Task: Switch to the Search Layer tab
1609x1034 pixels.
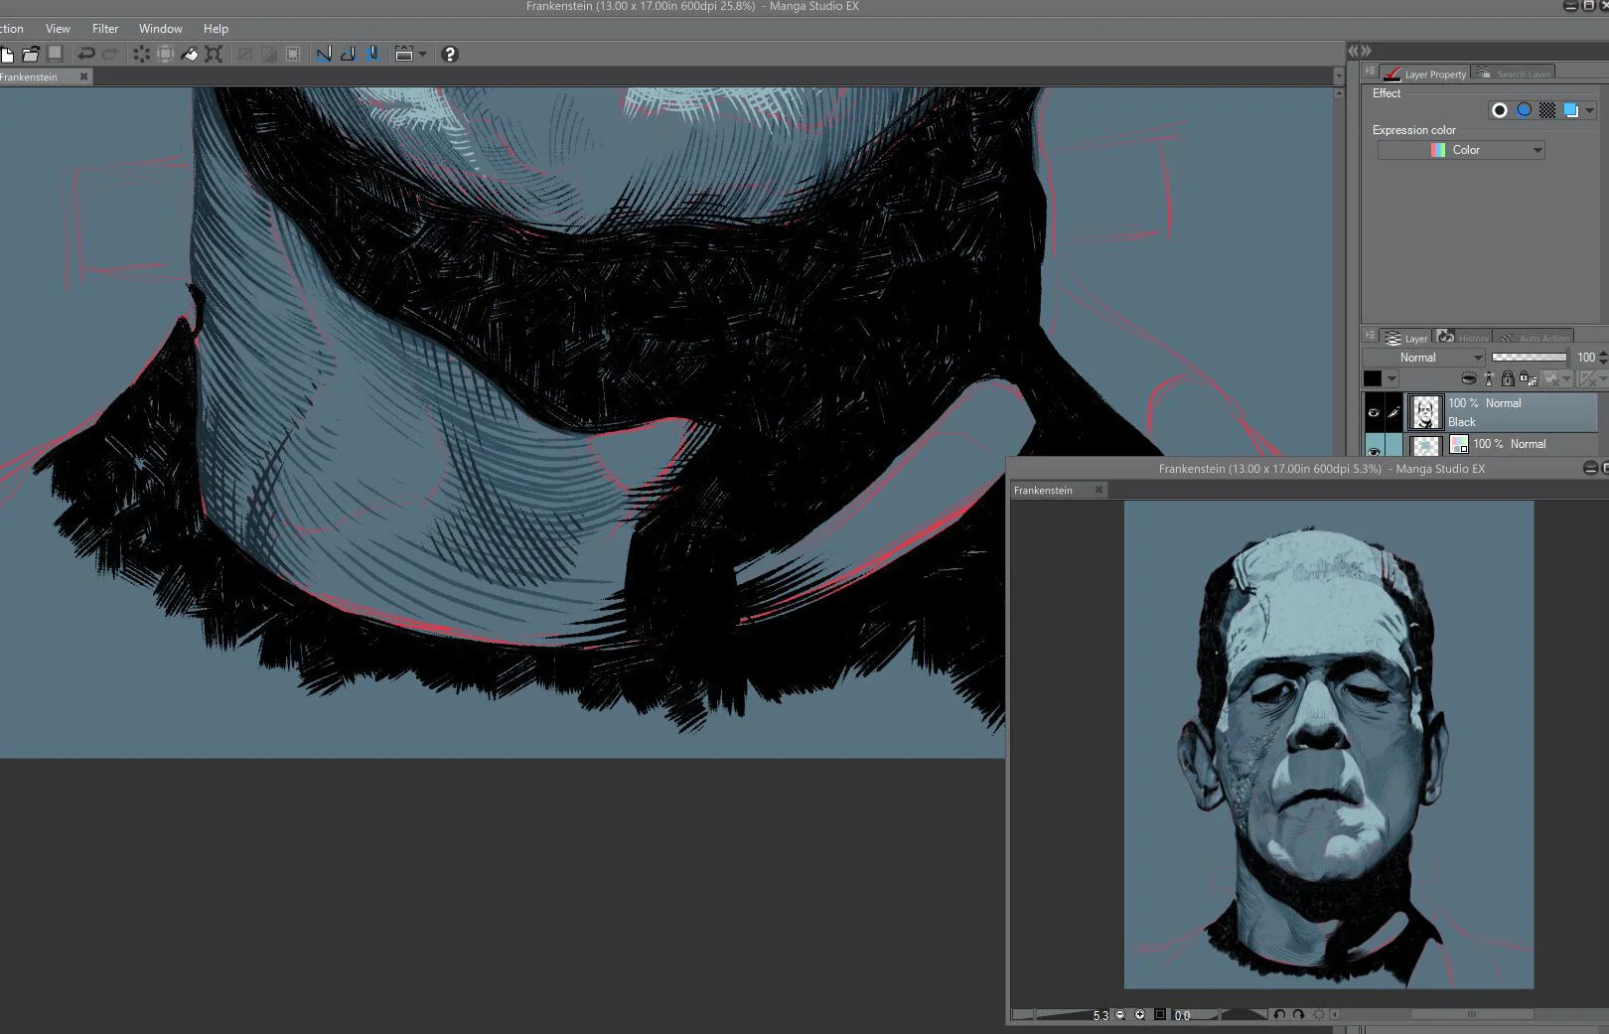Action: click(1514, 74)
